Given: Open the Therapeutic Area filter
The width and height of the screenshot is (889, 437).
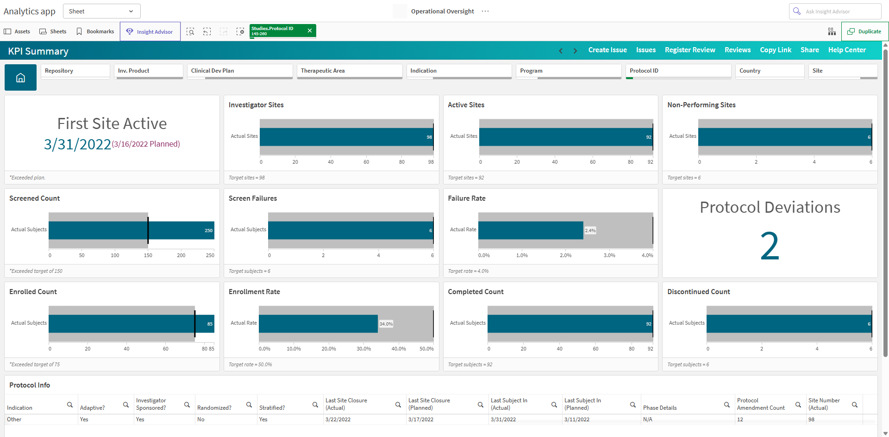Looking at the screenshot, I should click(350, 71).
